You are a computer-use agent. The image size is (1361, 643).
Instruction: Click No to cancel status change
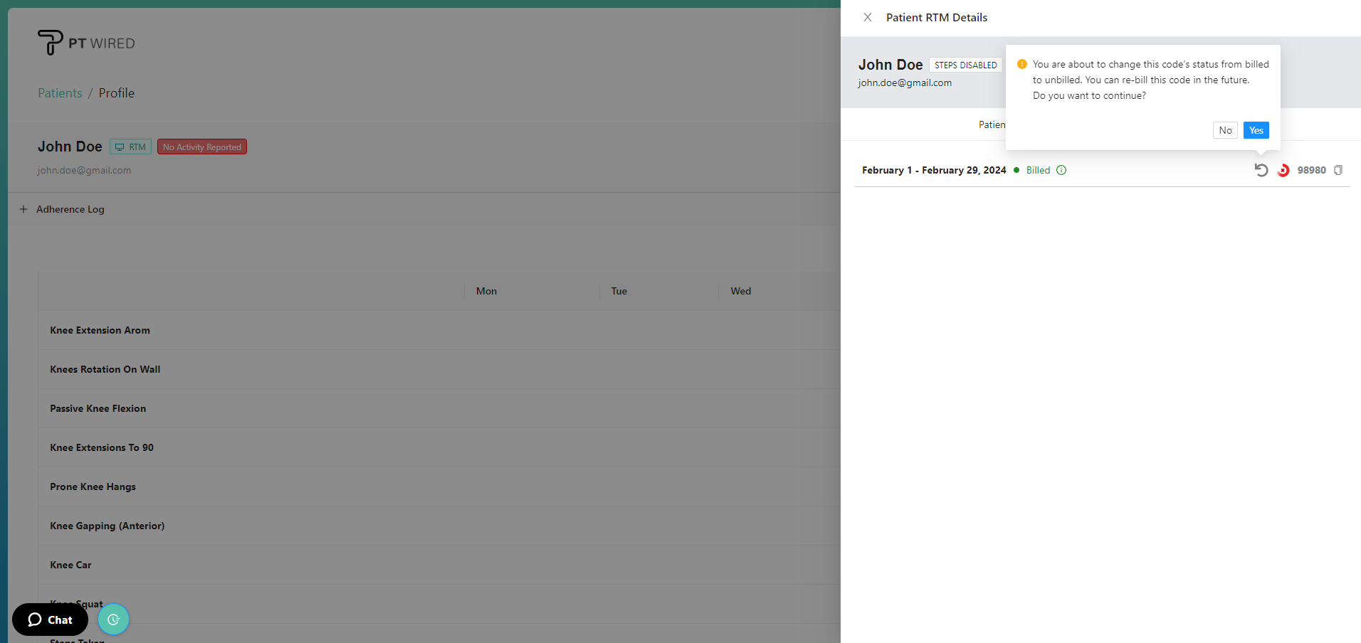[1224, 130]
